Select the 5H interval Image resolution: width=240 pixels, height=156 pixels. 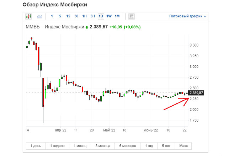point(92,16)
